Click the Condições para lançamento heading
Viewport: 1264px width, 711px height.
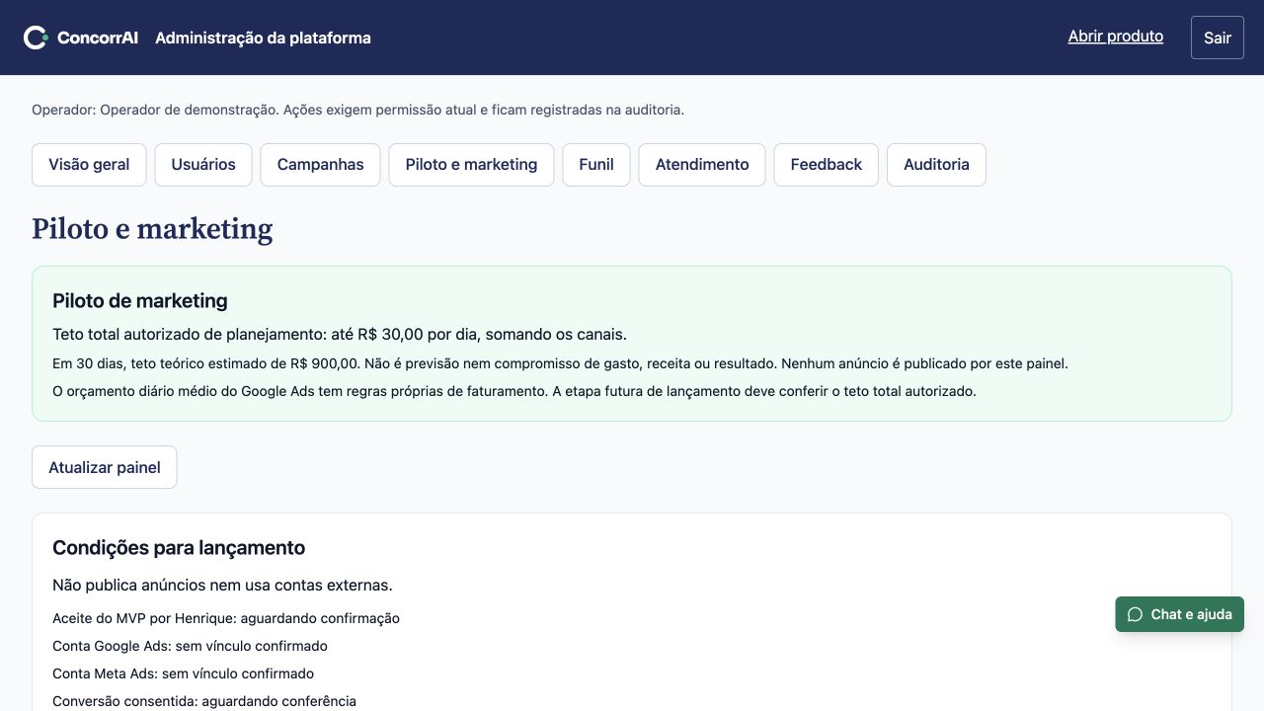[x=179, y=547]
